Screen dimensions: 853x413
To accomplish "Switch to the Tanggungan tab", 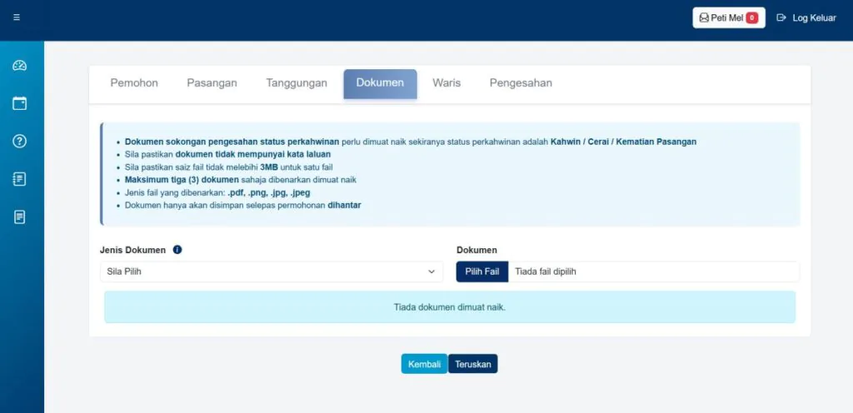I will click(x=297, y=83).
